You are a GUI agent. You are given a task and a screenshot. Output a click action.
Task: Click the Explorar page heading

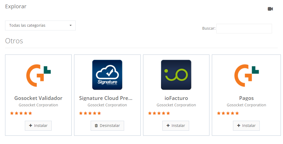pos(16,6)
